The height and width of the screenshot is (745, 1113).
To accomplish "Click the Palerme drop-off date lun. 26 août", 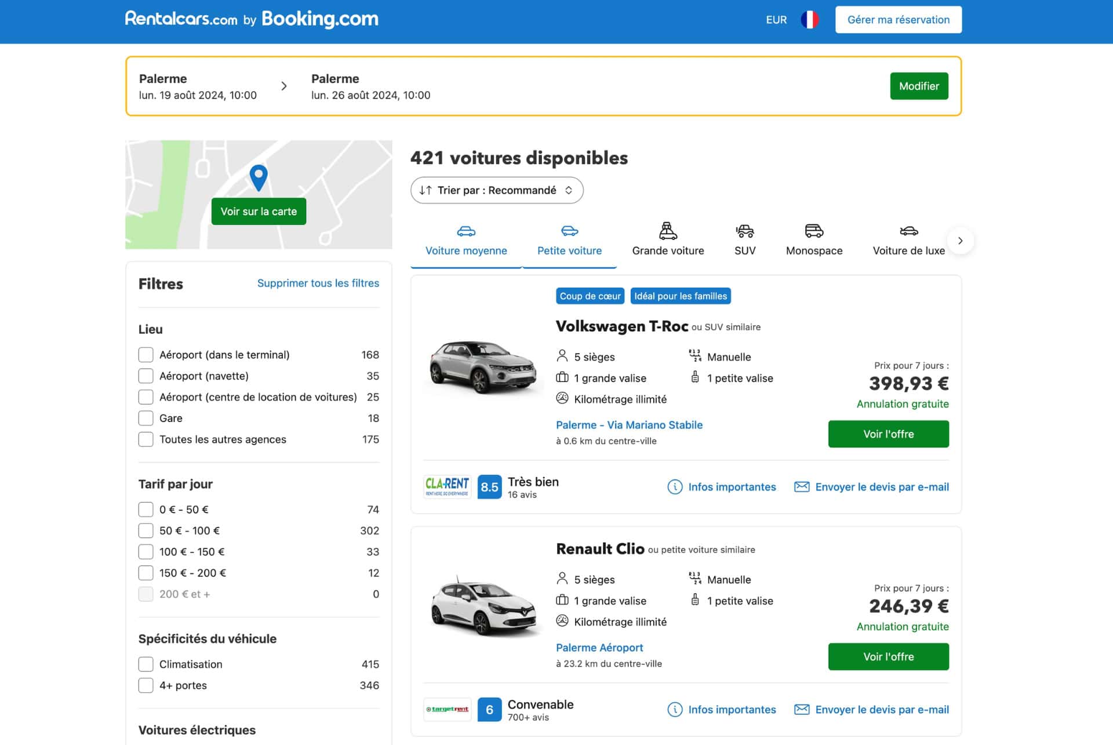I will pyautogui.click(x=370, y=95).
